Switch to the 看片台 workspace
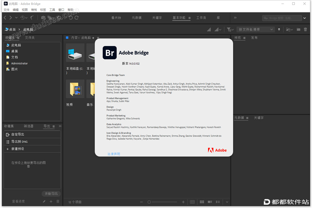312x208 pixels. coord(116,18)
